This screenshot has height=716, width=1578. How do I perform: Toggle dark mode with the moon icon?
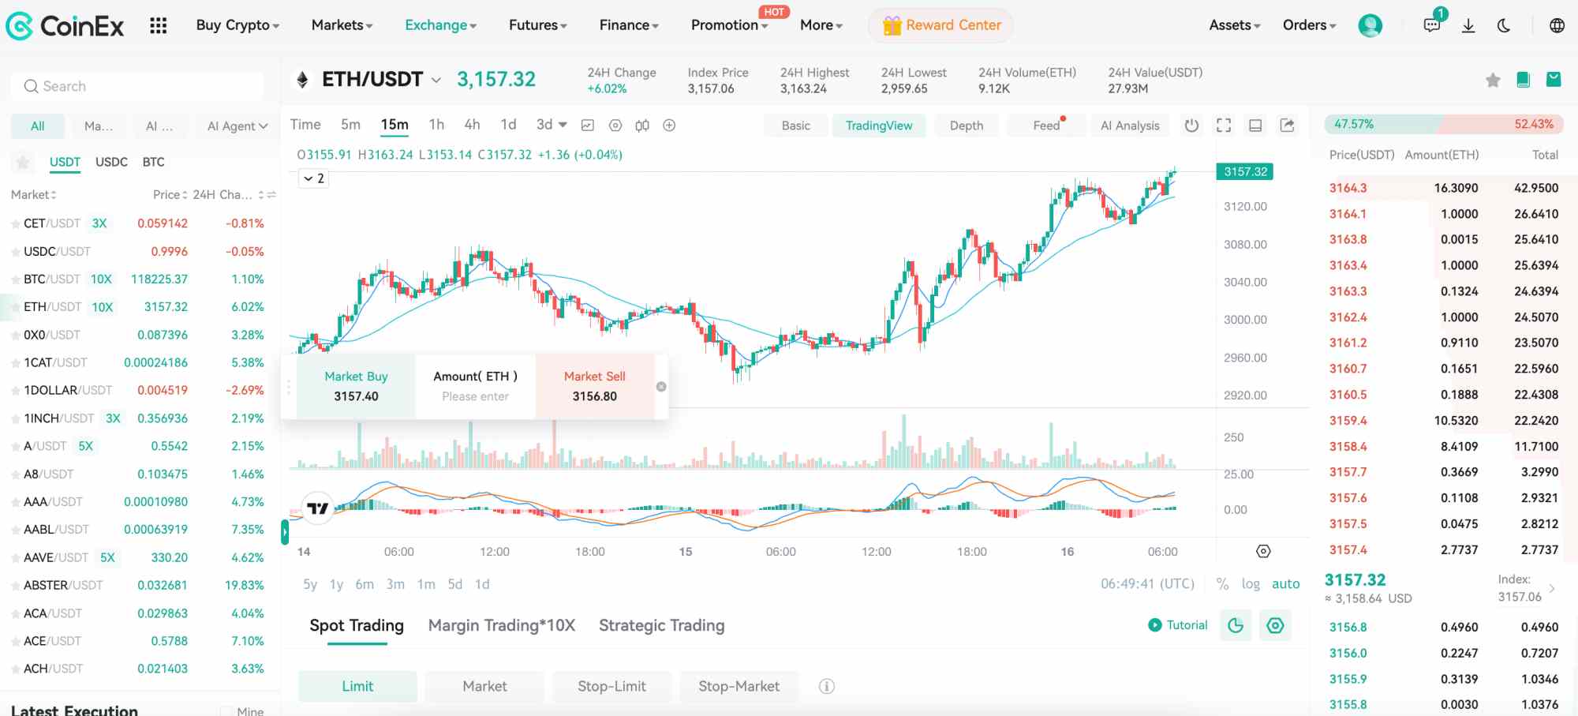tap(1503, 24)
